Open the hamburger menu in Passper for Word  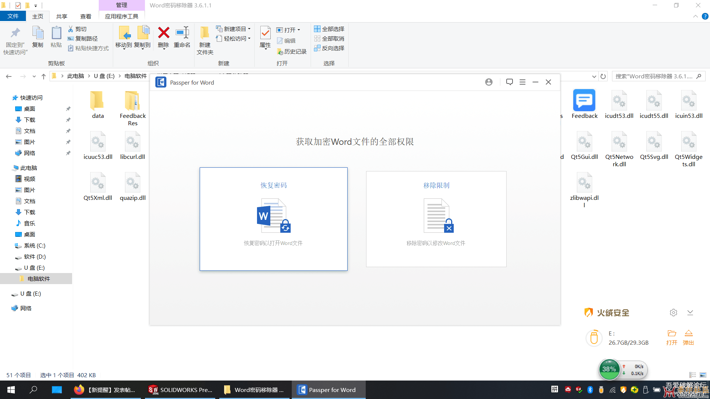point(523,82)
